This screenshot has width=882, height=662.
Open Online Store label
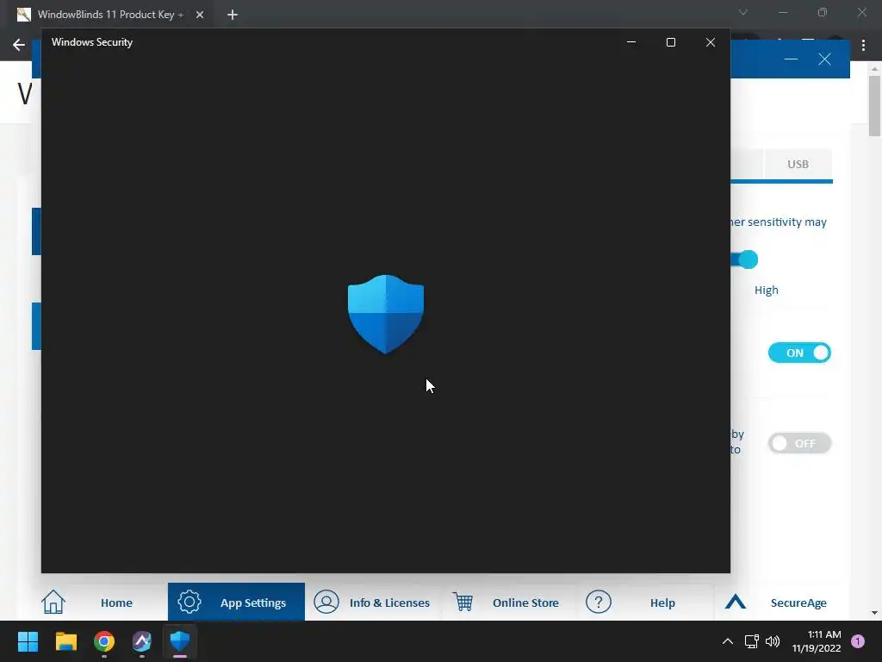(525, 603)
